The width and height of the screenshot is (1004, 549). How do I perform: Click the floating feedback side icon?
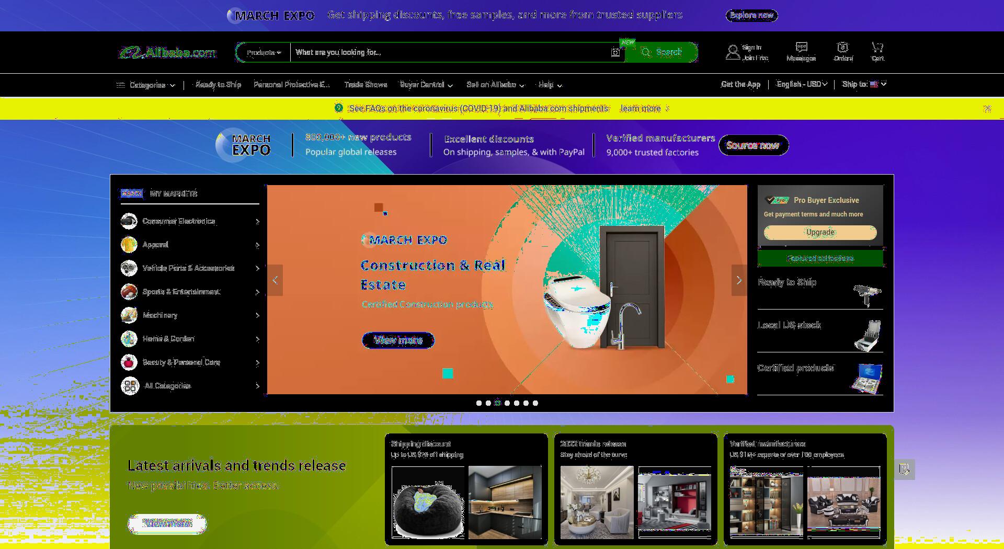pyautogui.click(x=904, y=469)
